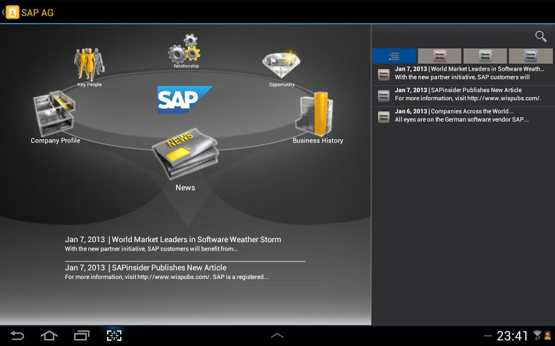
Task: Select the blue Demo News filter tab
Action: coord(531,56)
